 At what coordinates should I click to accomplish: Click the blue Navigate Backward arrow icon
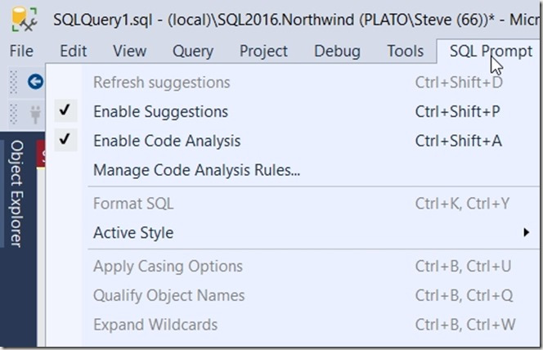[x=34, y=81]
